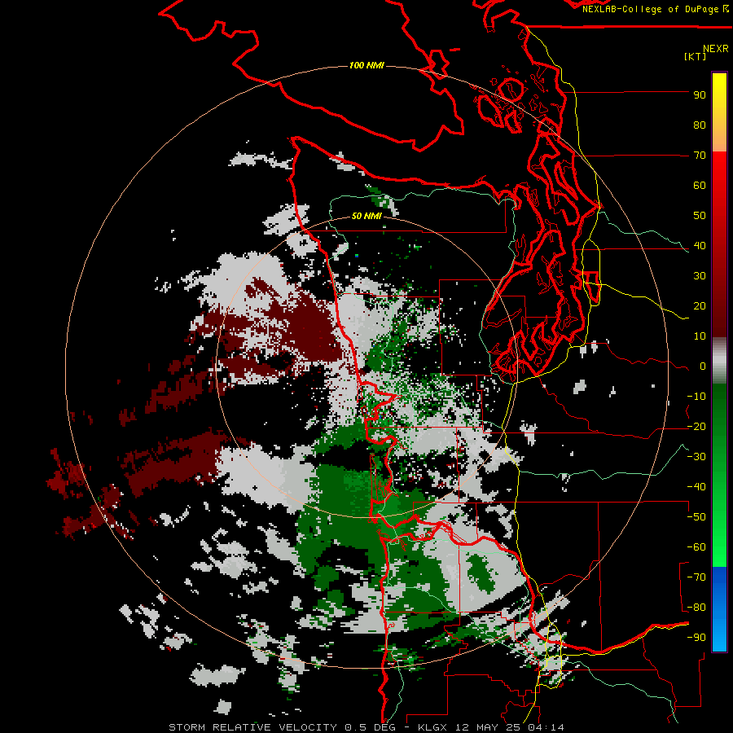Viewport: 733px width, 733px height.
Task: Click the -60 value on velocity scale
Action: [696, 547]
